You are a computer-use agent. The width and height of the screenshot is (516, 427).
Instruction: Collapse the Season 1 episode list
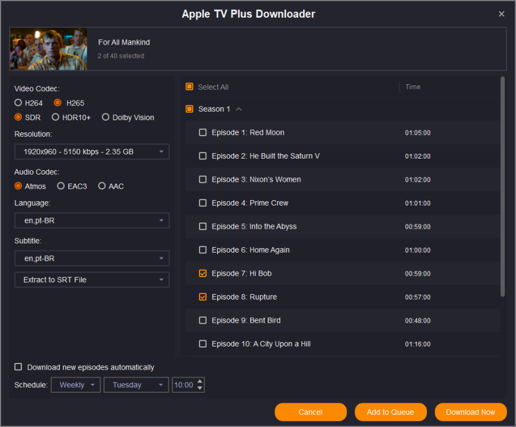(239, 109)
